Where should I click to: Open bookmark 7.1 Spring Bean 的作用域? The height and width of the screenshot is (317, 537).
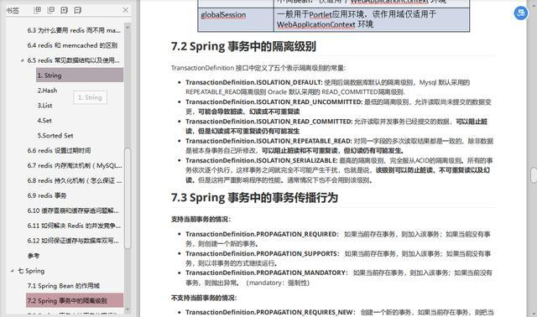tap(64, 286)
